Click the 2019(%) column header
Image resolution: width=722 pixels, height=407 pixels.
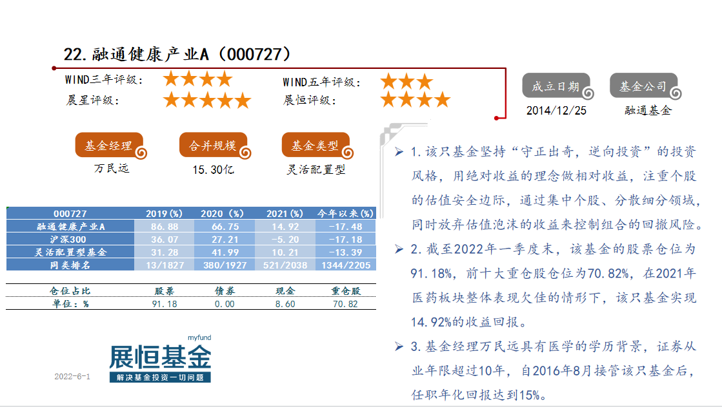click(164, 214)
